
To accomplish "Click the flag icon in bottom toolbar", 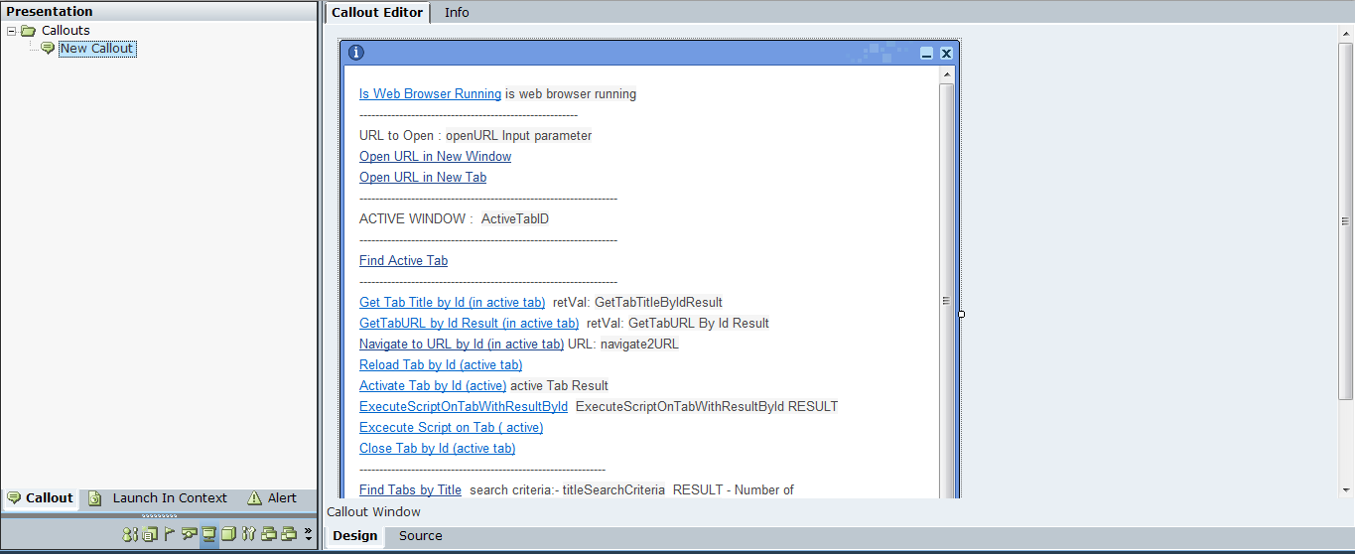I will [x=170, y=534].
